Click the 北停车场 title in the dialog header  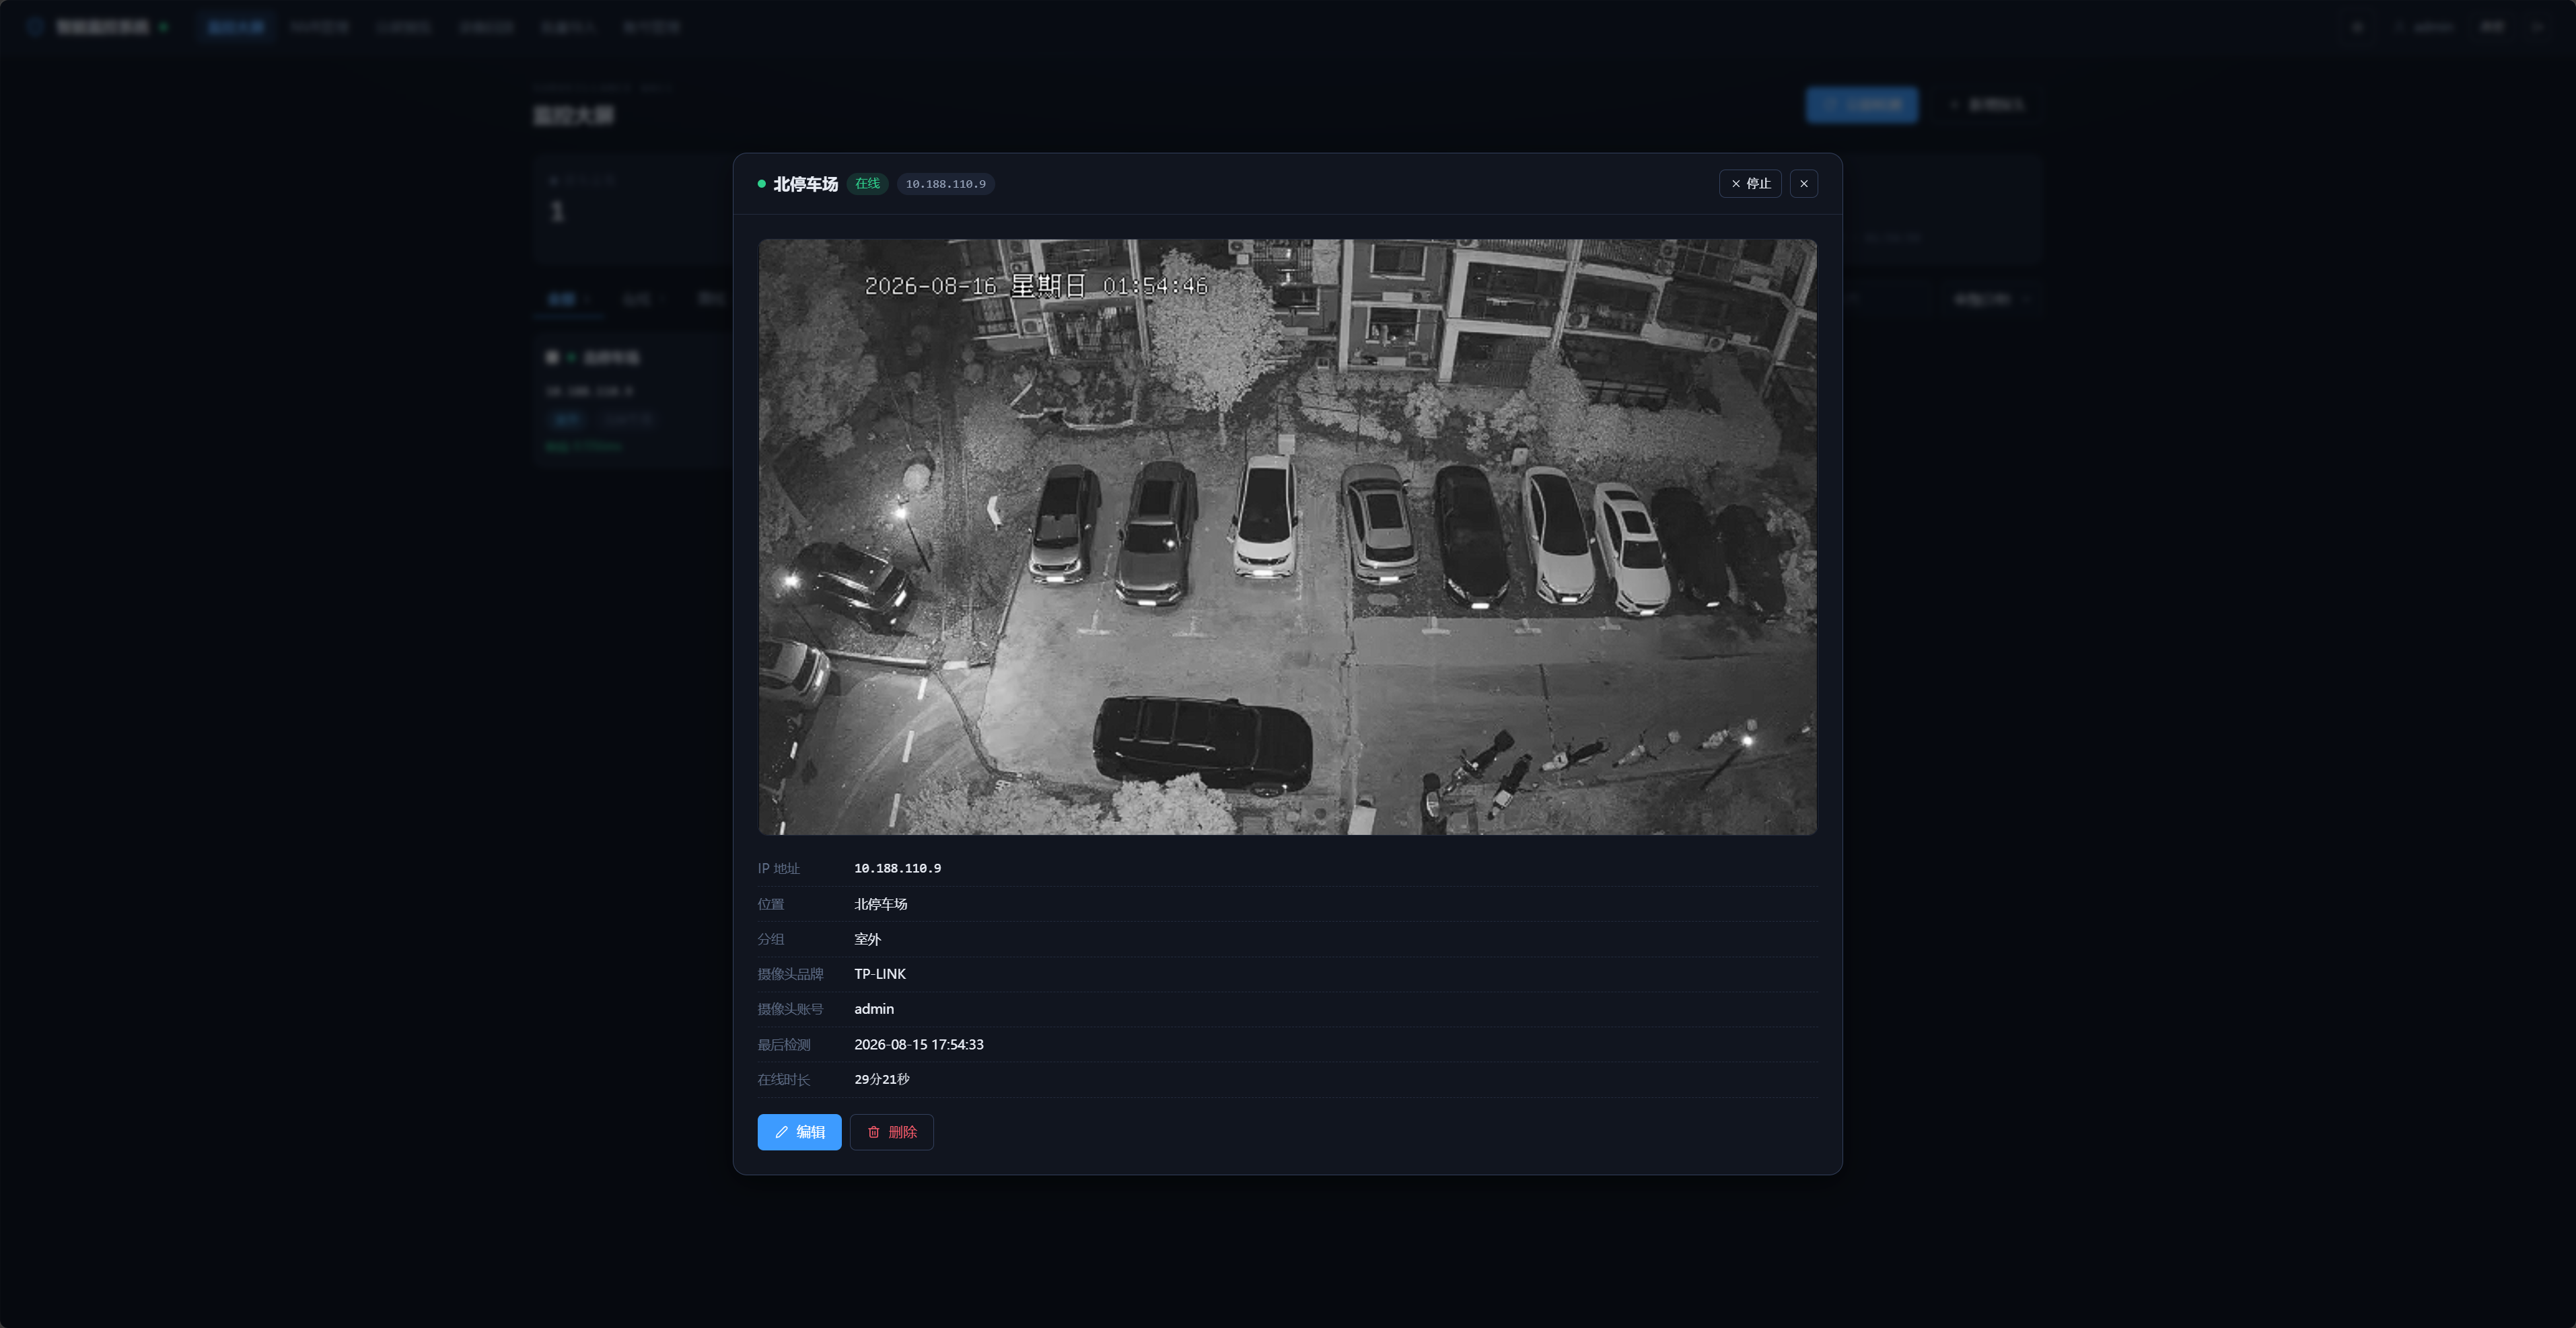pos(805,184)
